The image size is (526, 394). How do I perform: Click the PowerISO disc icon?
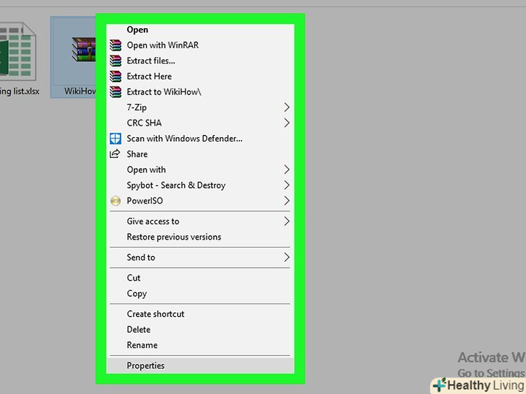pyautogui.click(x=116, y=201)
